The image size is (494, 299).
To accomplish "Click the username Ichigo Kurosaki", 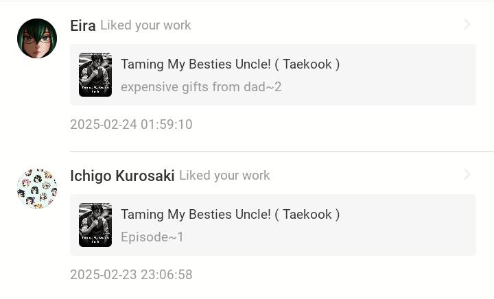I will coord(122,176).
